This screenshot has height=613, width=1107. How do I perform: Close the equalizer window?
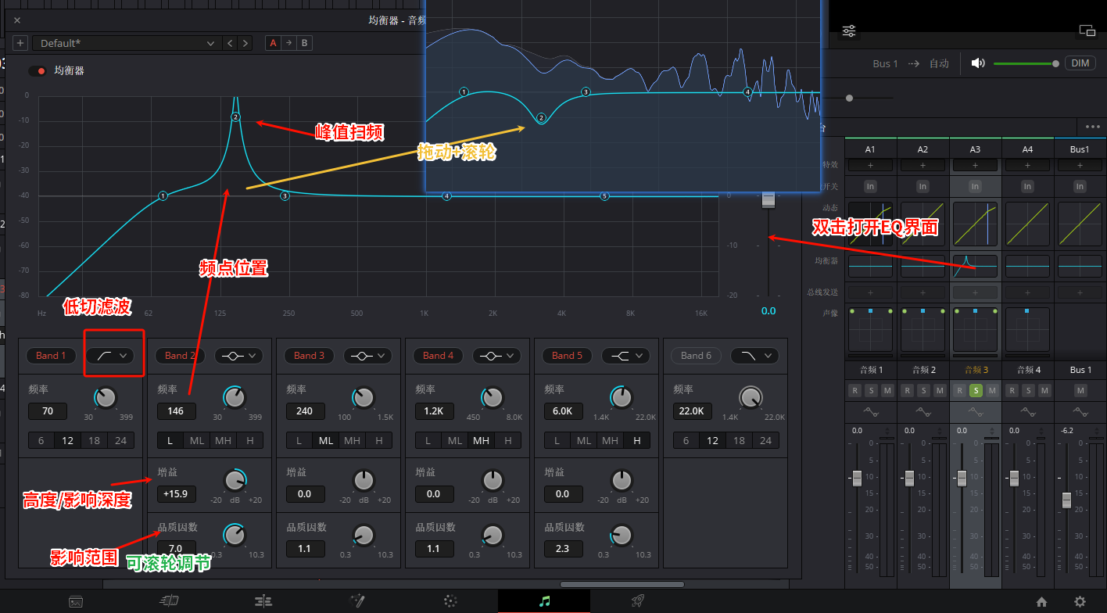click(x=17, y=20)
